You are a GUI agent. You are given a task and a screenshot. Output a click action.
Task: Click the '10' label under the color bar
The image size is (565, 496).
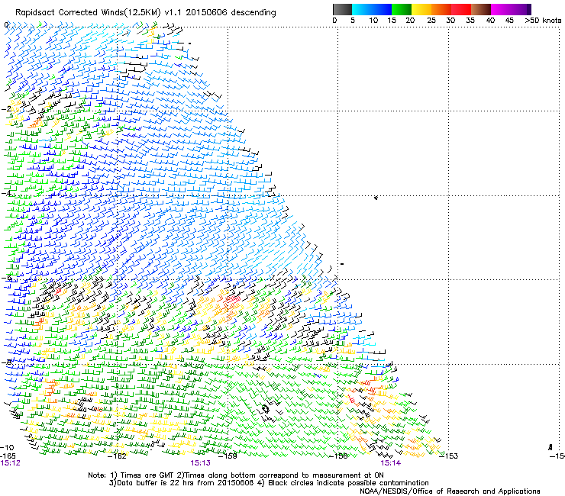(373, 20)
